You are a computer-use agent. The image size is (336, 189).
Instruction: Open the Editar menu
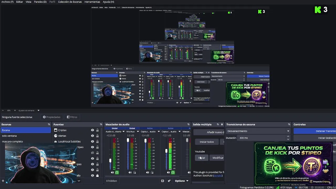tap(19, 2)
